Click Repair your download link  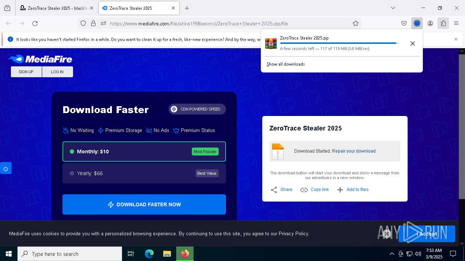354,151
